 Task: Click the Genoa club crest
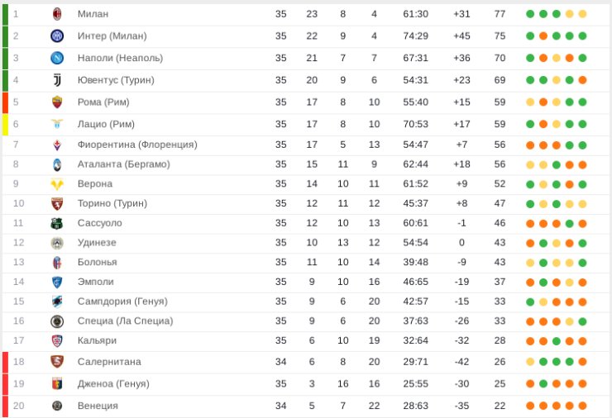[57, 383]
